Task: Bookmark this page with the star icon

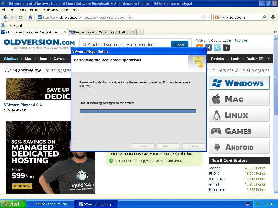Action: pyautogui.click(x=203, y=17)
